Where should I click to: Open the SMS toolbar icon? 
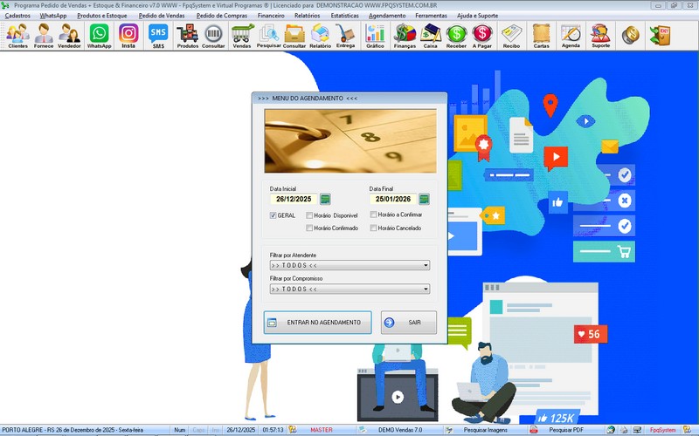158,36
